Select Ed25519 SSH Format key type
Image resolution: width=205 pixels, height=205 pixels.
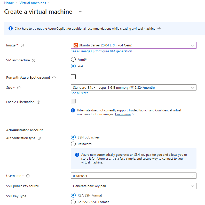coord(73,202)
